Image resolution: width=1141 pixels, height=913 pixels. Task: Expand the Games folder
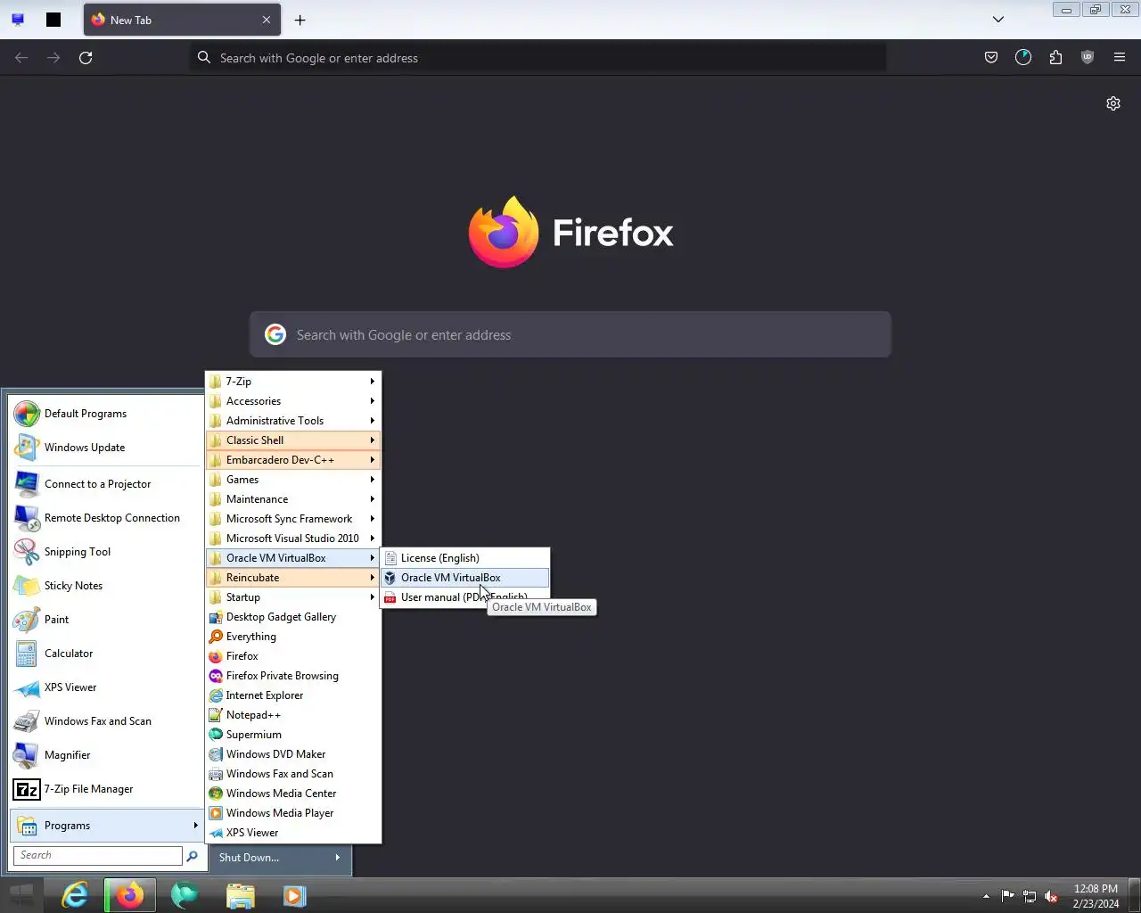pos(293,480)
